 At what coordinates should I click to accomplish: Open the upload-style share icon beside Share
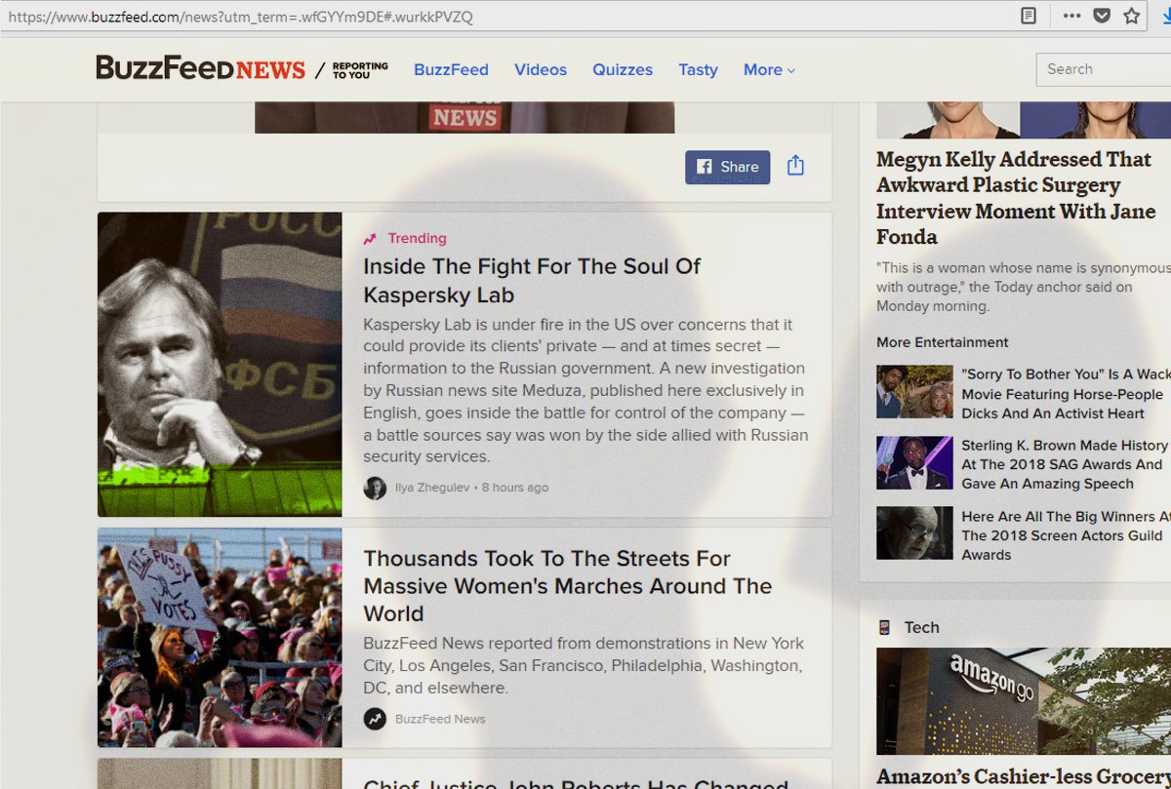tap(795, 166)
